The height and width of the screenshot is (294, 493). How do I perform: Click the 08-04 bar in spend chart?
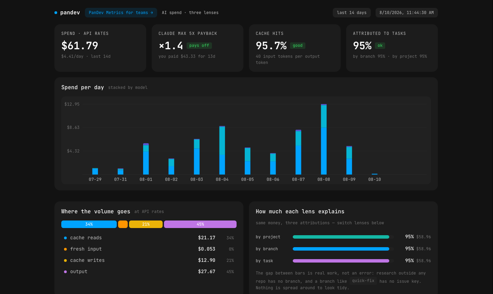point(222,150)
